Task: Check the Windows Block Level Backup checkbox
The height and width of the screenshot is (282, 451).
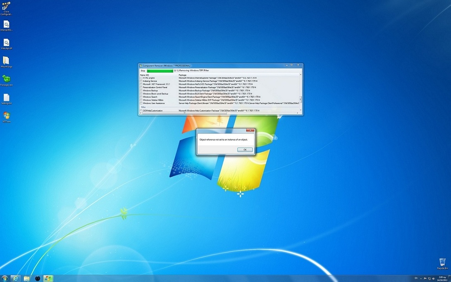Action: coord(141,94)
